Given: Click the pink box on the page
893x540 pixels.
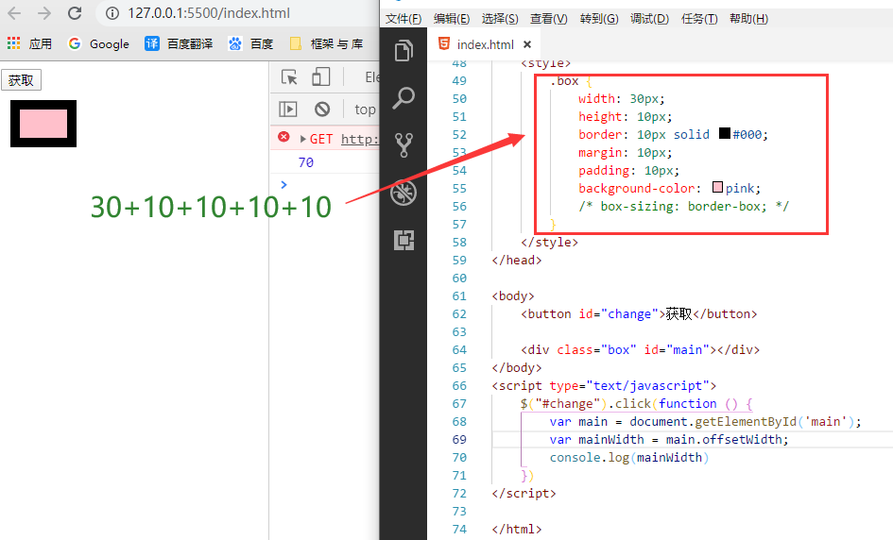Looking at the screenshot, I should point(43,124).
